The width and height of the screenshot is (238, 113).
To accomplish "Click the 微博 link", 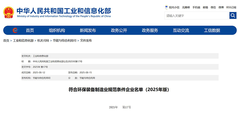I will (x=221, y=7).
